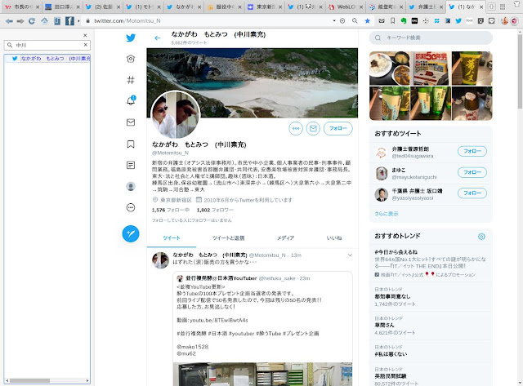Go back using the profile header arrow
Image resolution: width=523 pixels, height=386 pixels.
coord(158,38)
